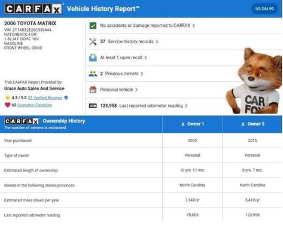
Task: Click the open recall inbox icon
Action: [x=93, y=58]
